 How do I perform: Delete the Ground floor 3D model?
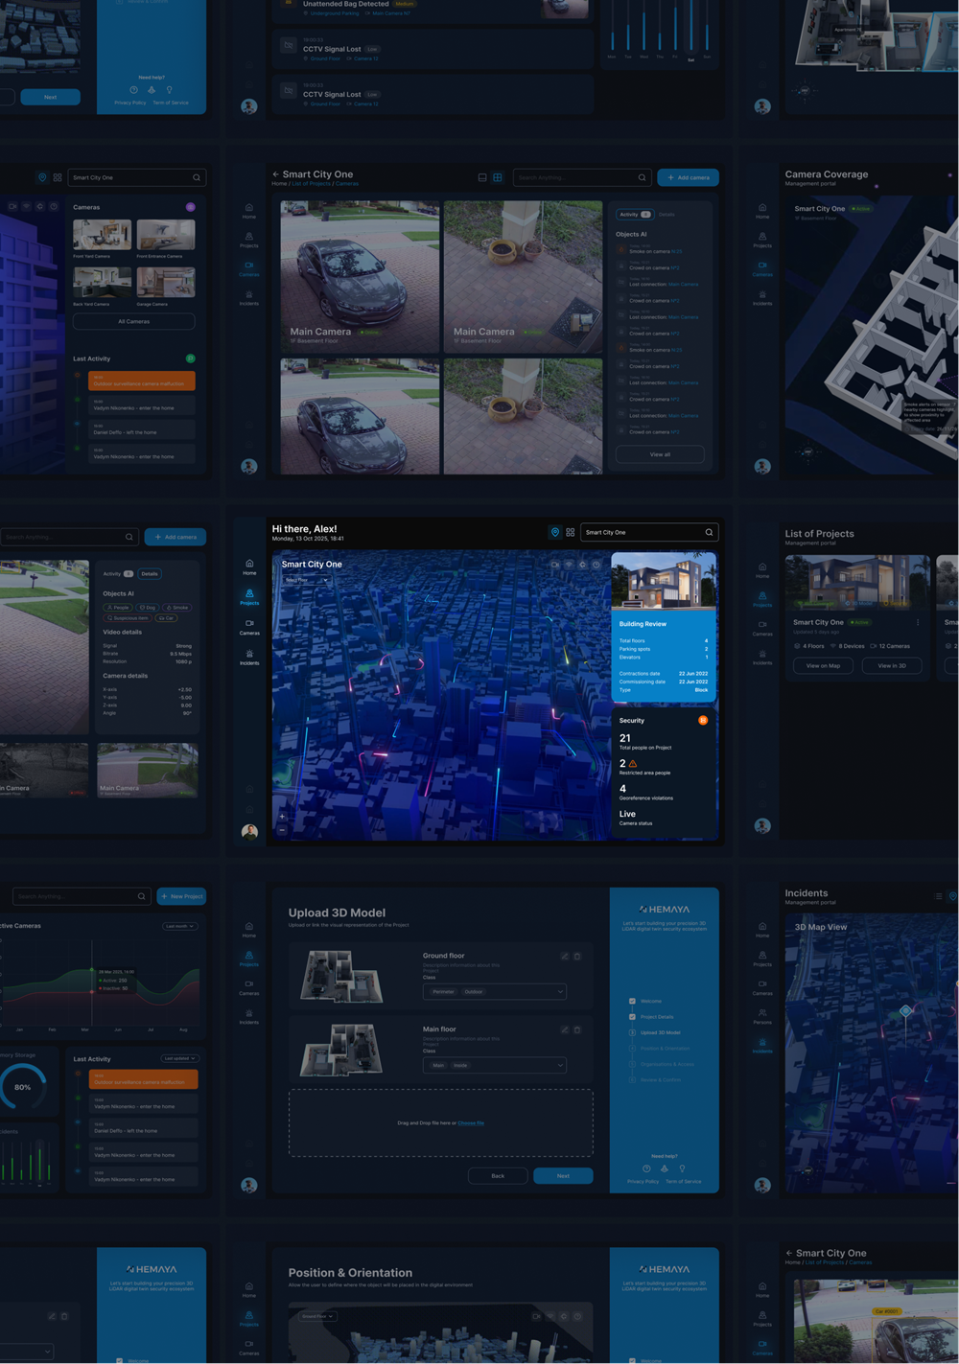click(x=577, y=956)
